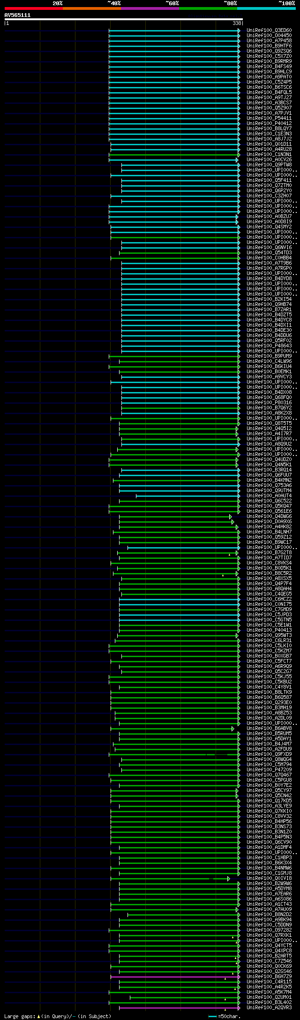Open hit UniRef100_Q3ED60
Viewport: 300px width, 1020px height.
tap(269, 31)
